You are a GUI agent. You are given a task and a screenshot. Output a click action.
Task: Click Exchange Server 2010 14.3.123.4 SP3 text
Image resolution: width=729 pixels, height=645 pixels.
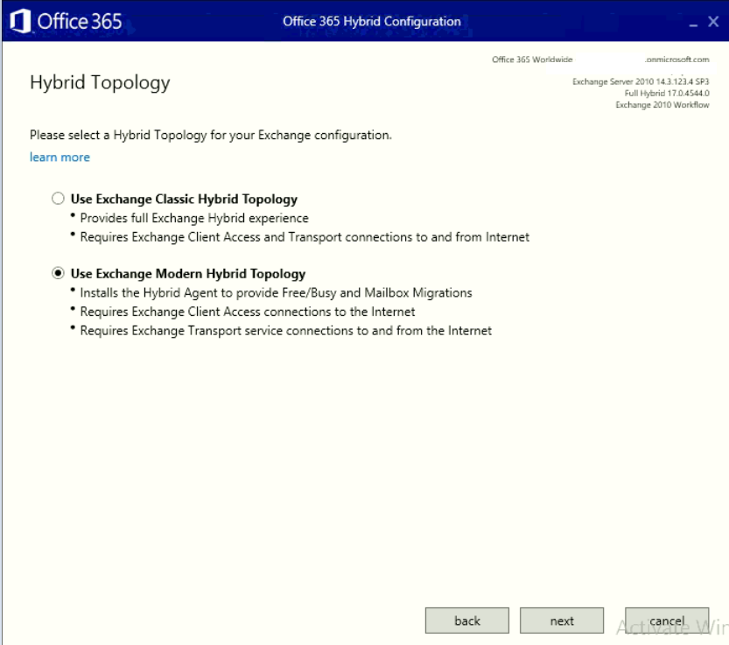point(641,81)
